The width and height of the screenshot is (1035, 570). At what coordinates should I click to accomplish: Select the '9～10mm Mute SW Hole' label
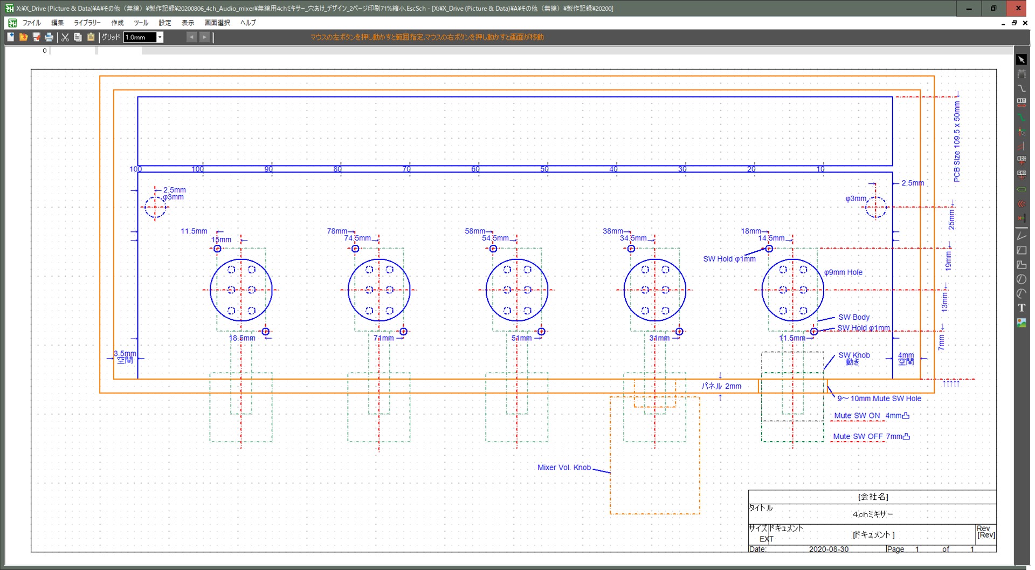[879, 399]
